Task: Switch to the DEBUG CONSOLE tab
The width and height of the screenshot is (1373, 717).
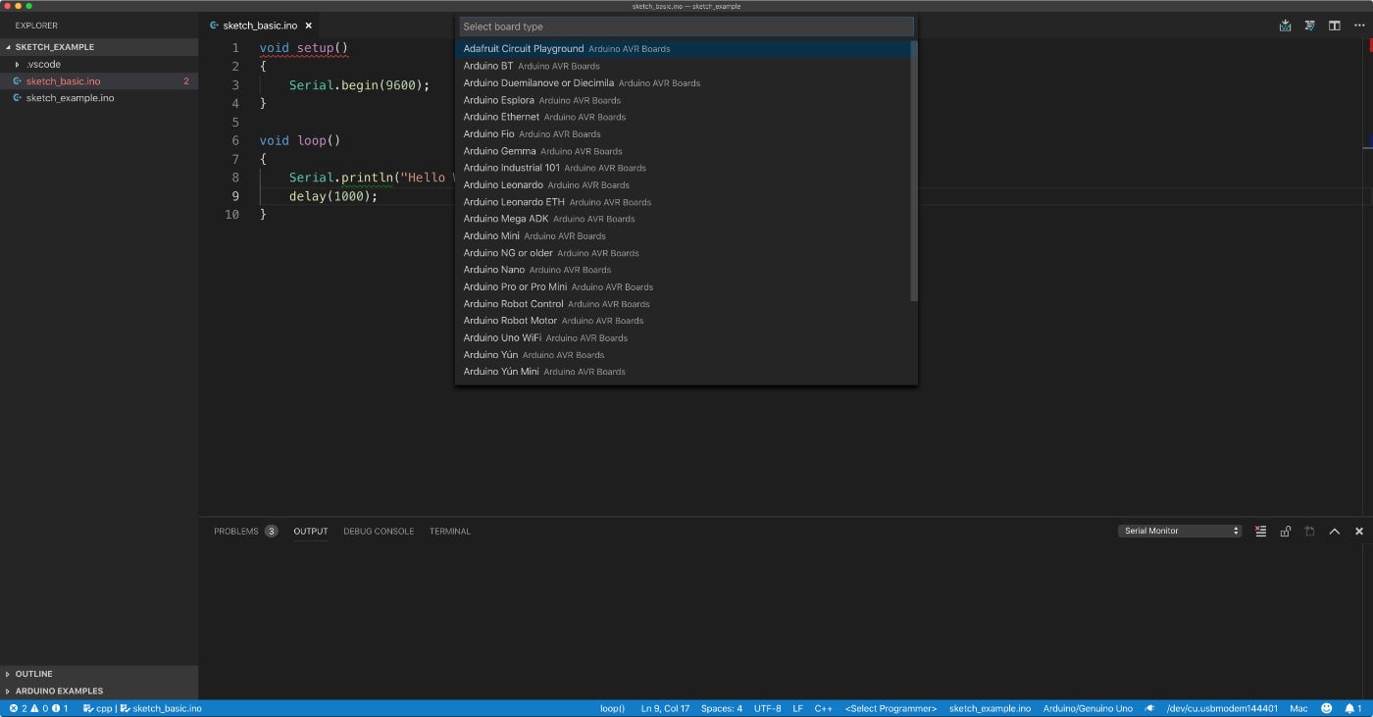Action: (379, 531)
